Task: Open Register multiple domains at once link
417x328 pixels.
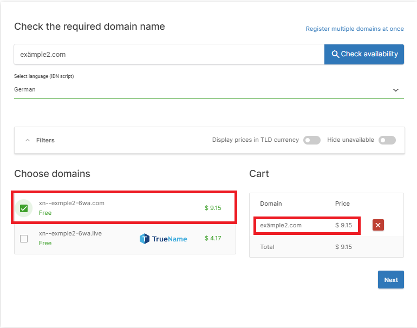Action: (355, 29)
